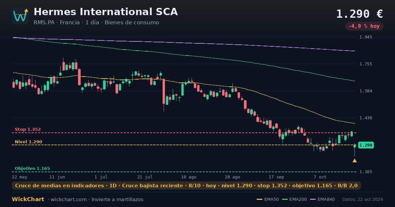Click the Datos: 22 oct 2026 text
Screen dimensions: 395x207
click(x=363, y=199)
